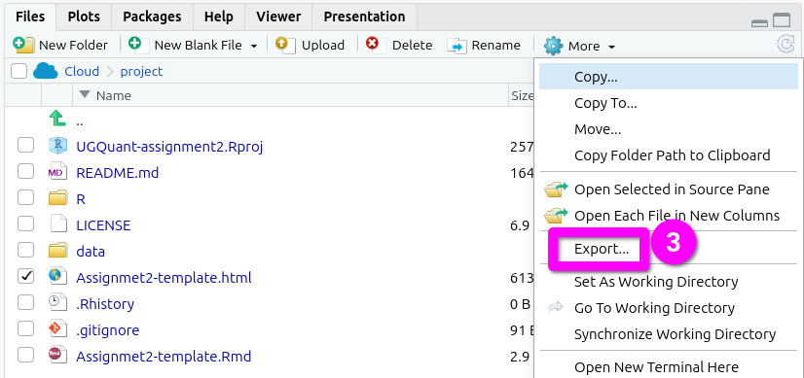Open the project breadcrumb link
804x378 pixels.
pyautogui.click(x=141, y=71)
